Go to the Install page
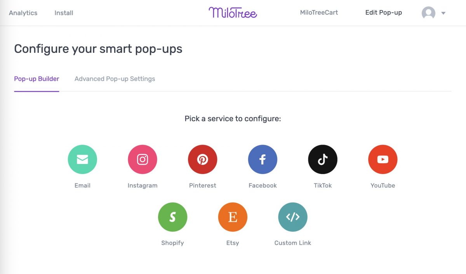The height and width of the screenshot is (274, 466). click(x=64, y=13)
